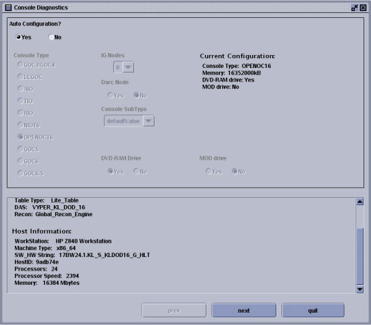The width and height of the screenshot is (371, 325).
Task: Click the window menu icon in title bar
Action: (x=7, y=7)
